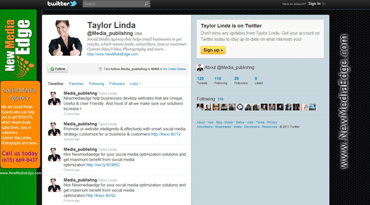Open the About footer link

tap(201, 122)
